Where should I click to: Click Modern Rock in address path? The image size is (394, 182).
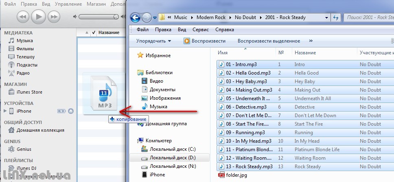[x=211, y=17]
